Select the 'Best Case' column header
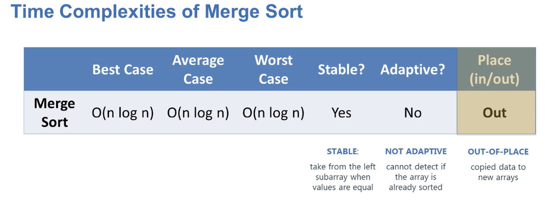 tap(123, 69)
